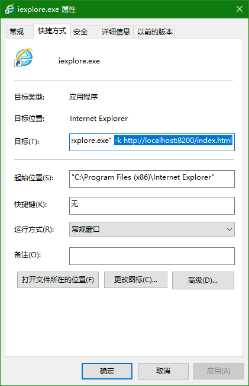Click the 更改图标(C)... button

(135, 280)
